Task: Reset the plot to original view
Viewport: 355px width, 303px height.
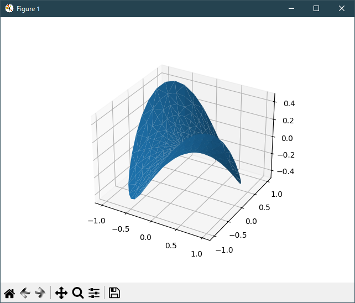Action: pyautogui.click(x=9, y=293)
